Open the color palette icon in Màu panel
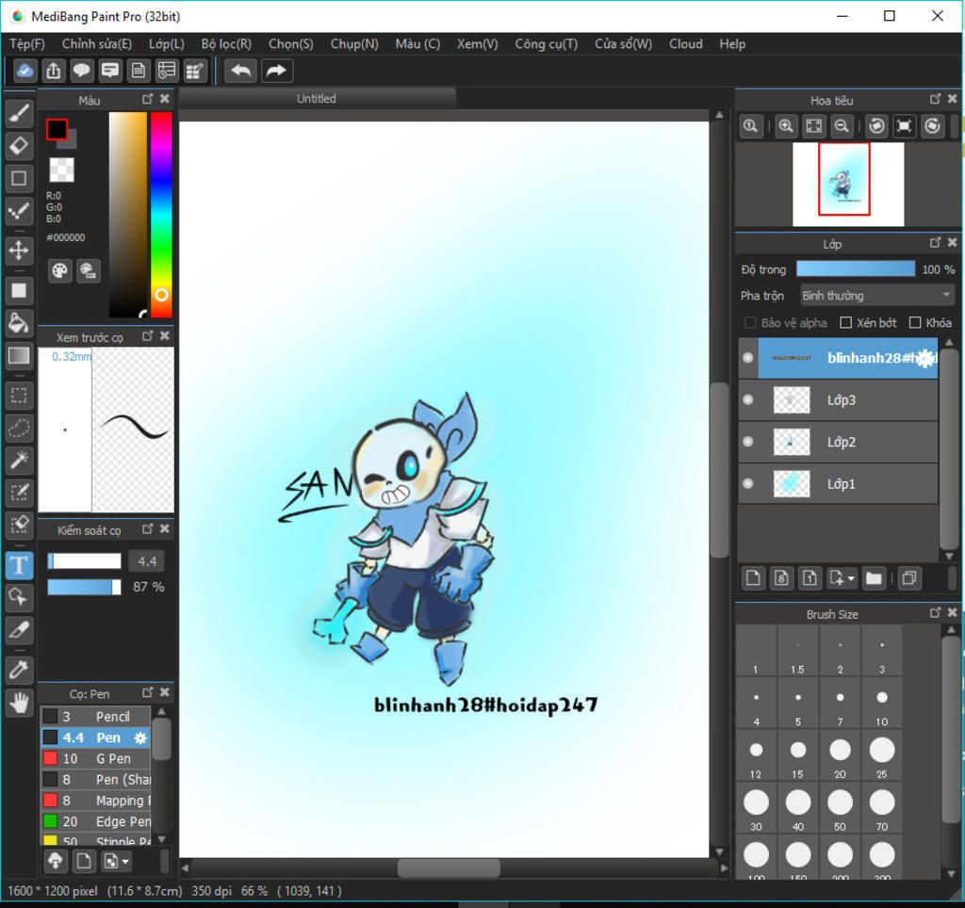 click(x=59, y=270)
